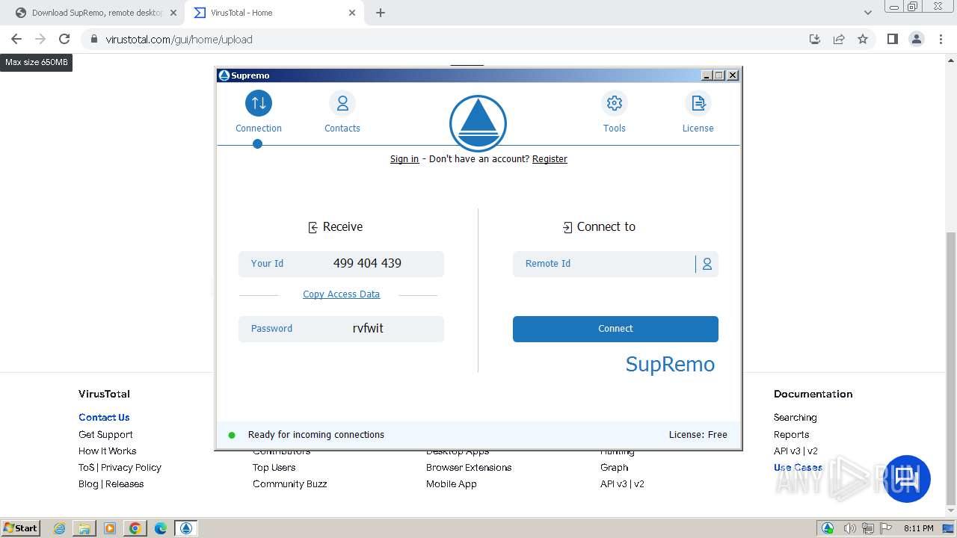
Task: Open Mobile App link
Action: tap(452, 484)
